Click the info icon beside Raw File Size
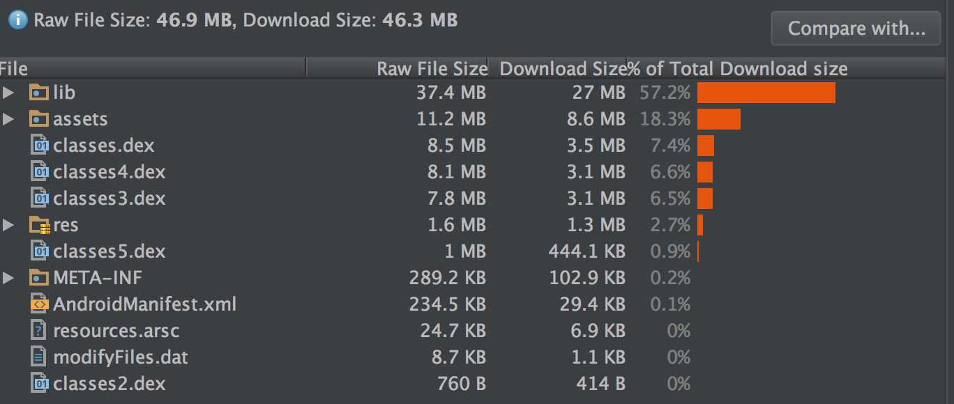This screenshot has width=954, height=404. coord(17,20)
